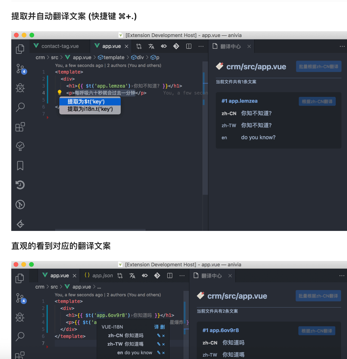Choose 提取为$t('key') from the quick-fix menu

[x=90, y=102]
